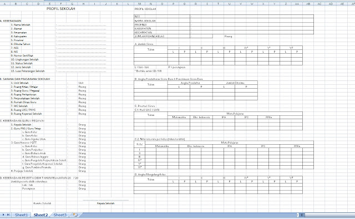Click the '4. Penjaga Sekolah' cell
Viewport: 355px width, 219px height.
(22, 171)
